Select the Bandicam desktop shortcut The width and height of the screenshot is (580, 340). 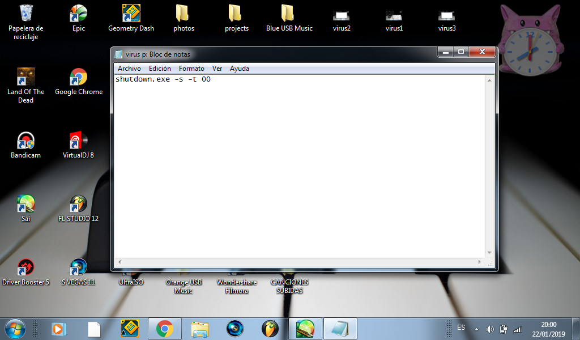tap(26, 146)
